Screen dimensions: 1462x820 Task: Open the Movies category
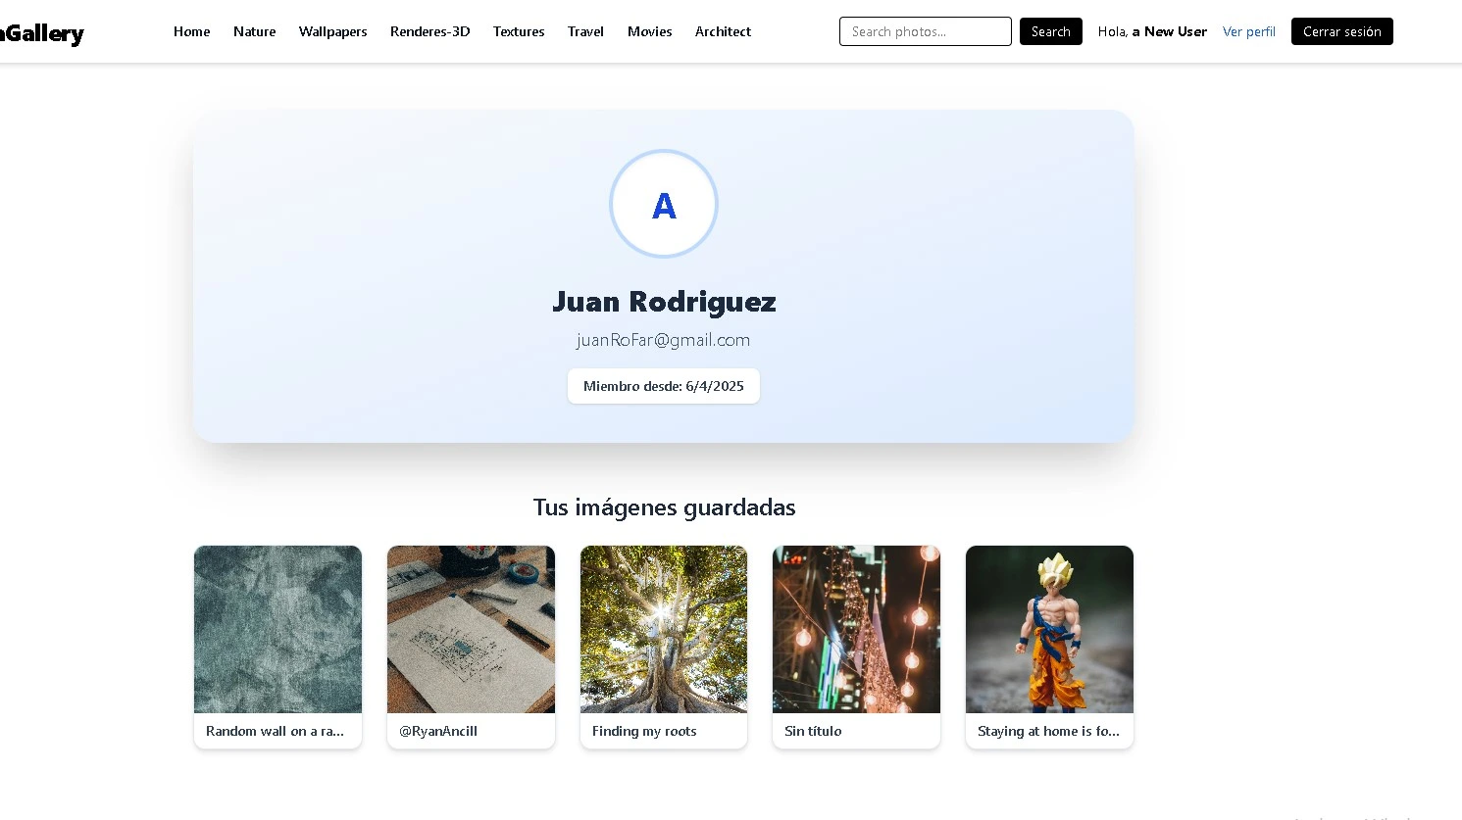point(649,31)
